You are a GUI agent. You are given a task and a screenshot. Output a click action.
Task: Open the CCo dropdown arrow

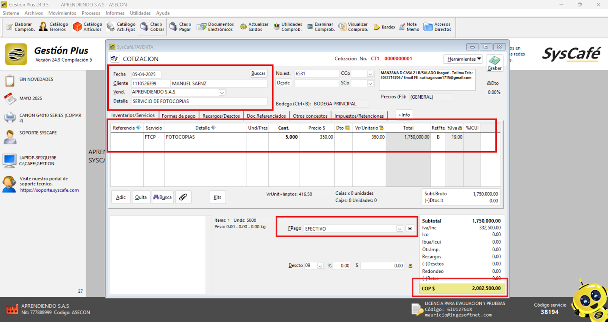click(370, 74)
